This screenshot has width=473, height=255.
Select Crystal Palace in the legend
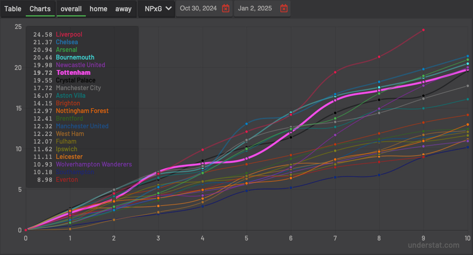(76, 80)
